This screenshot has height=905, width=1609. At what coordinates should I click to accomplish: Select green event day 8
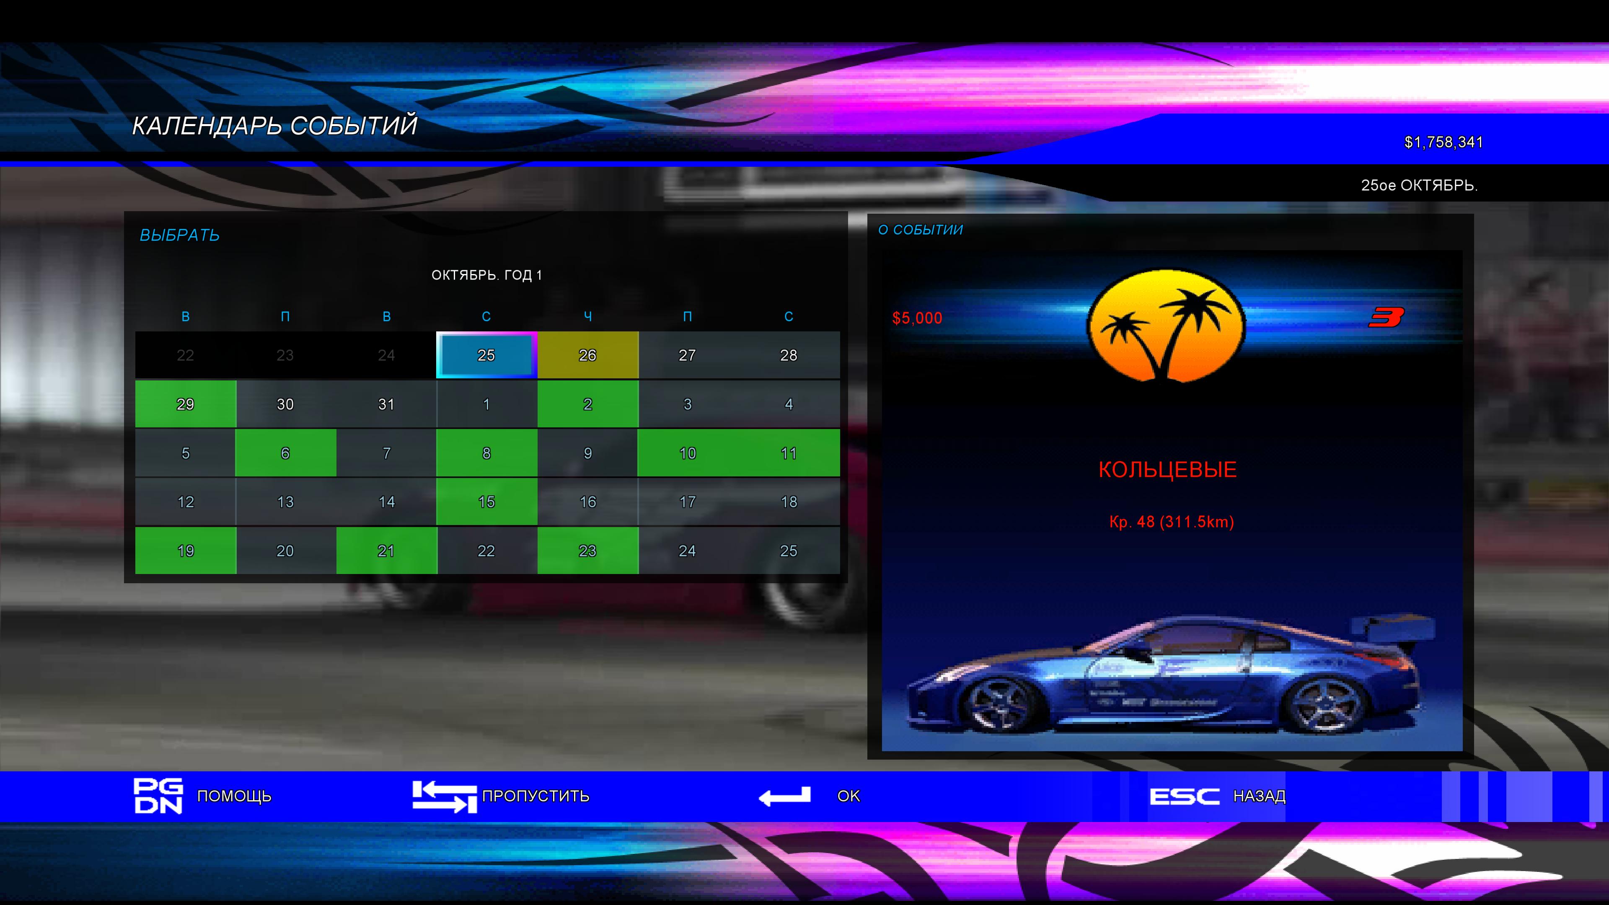pos(486,453)
